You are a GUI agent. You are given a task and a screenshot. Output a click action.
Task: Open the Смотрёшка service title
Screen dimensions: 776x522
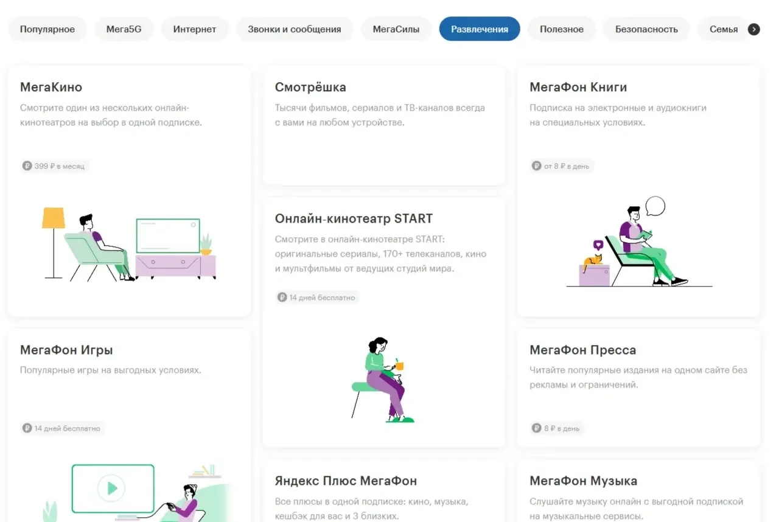(310, 87)
